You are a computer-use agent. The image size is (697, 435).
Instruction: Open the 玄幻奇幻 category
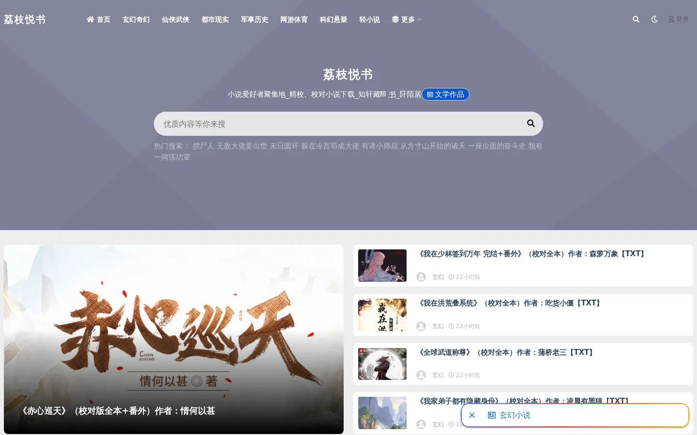[136, 19]
